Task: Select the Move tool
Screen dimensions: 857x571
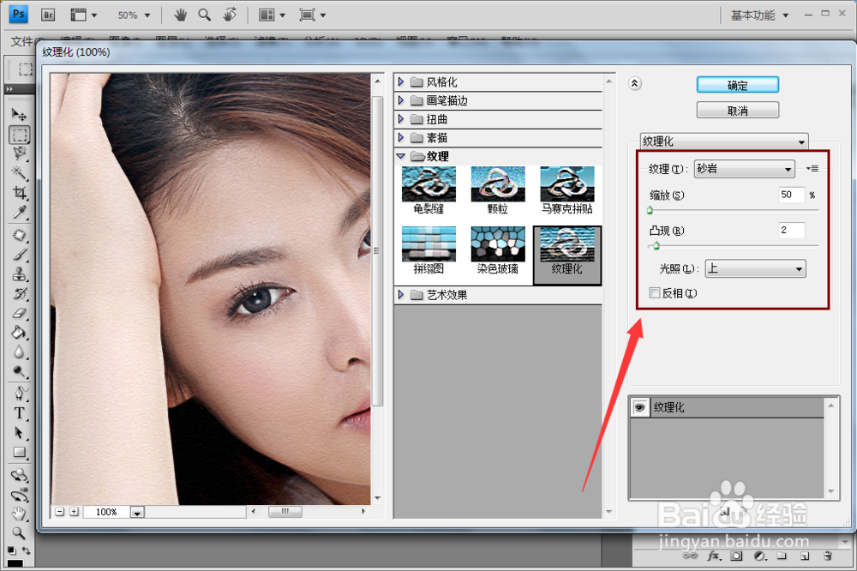Action: pos(19,114)
